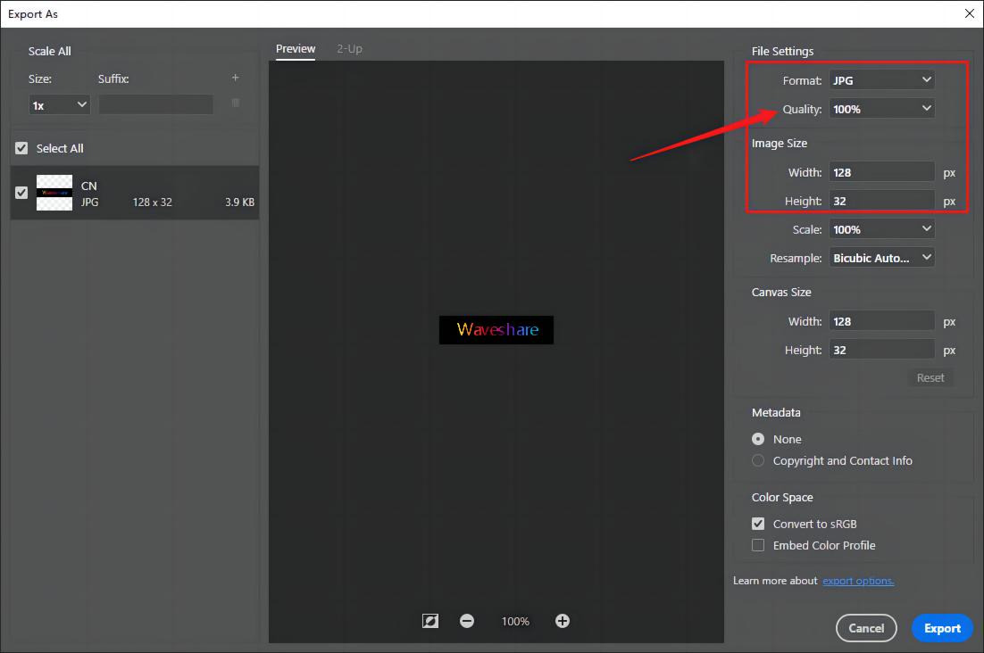The image size is (984, 653).
Task: Click the Export button
Action: [x=942, y=628]
